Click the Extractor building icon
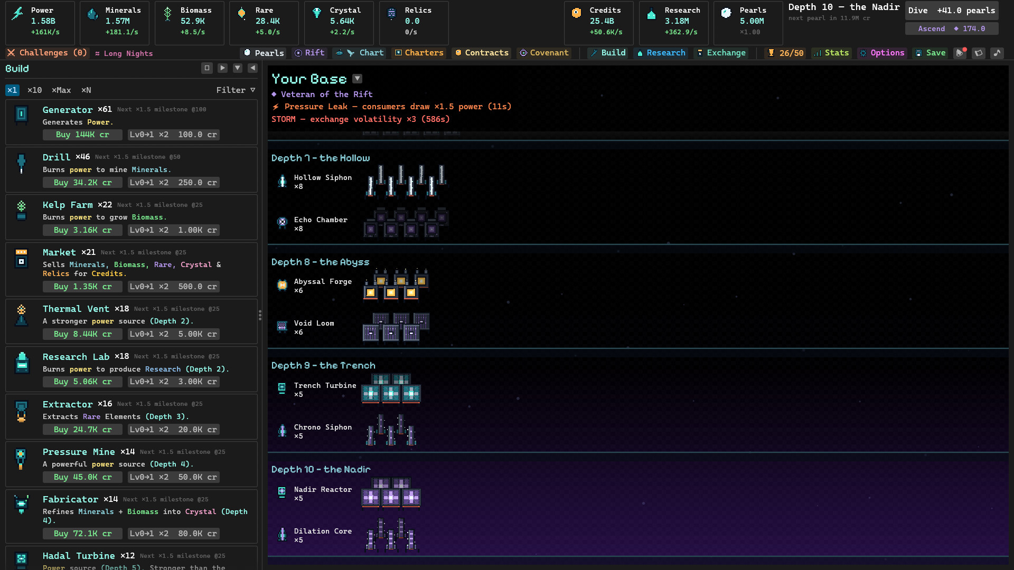Image resolution: width=1014 pixels, height=570 pixels. pos(21,411)
